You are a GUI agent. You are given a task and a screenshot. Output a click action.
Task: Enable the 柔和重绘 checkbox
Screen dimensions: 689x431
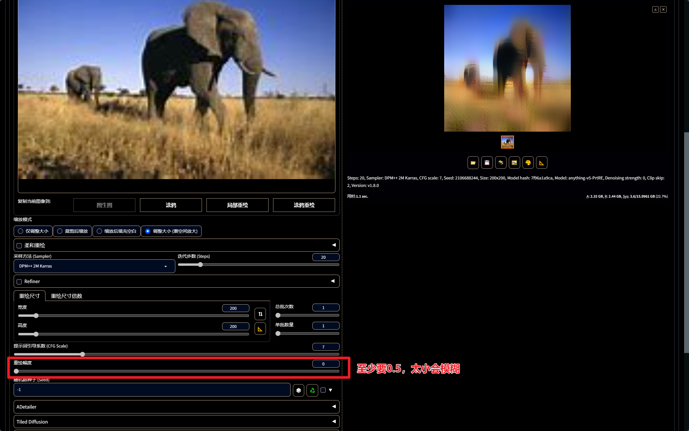pyautogui.click(x=19, y=246)
